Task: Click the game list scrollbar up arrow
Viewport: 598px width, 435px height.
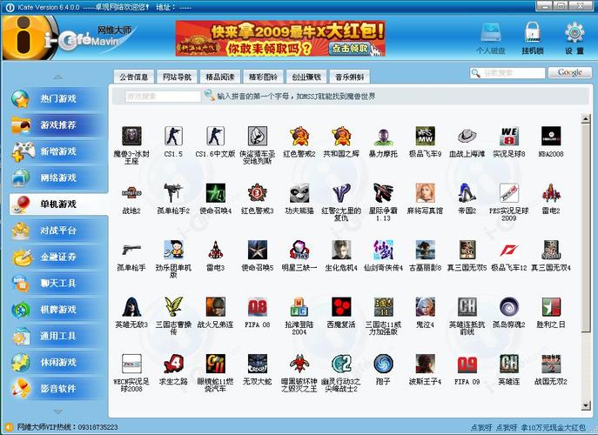Action: coord(586,118)
